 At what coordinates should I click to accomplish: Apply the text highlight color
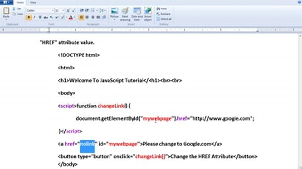pyautogui.click(x=63, y=17)
